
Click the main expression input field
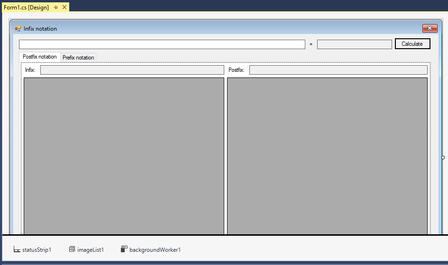pyautogui.click(x=162, y=44)
